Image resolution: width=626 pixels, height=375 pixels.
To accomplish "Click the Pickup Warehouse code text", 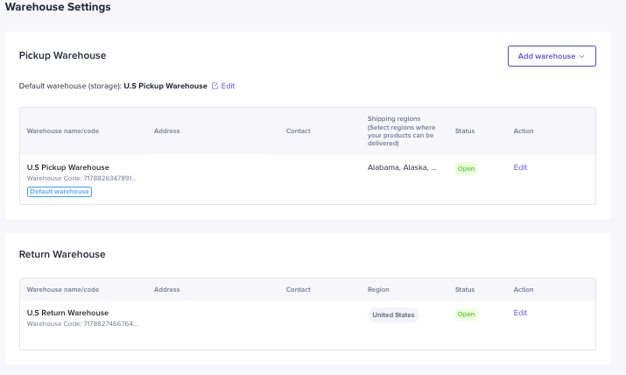I will 82,178.
